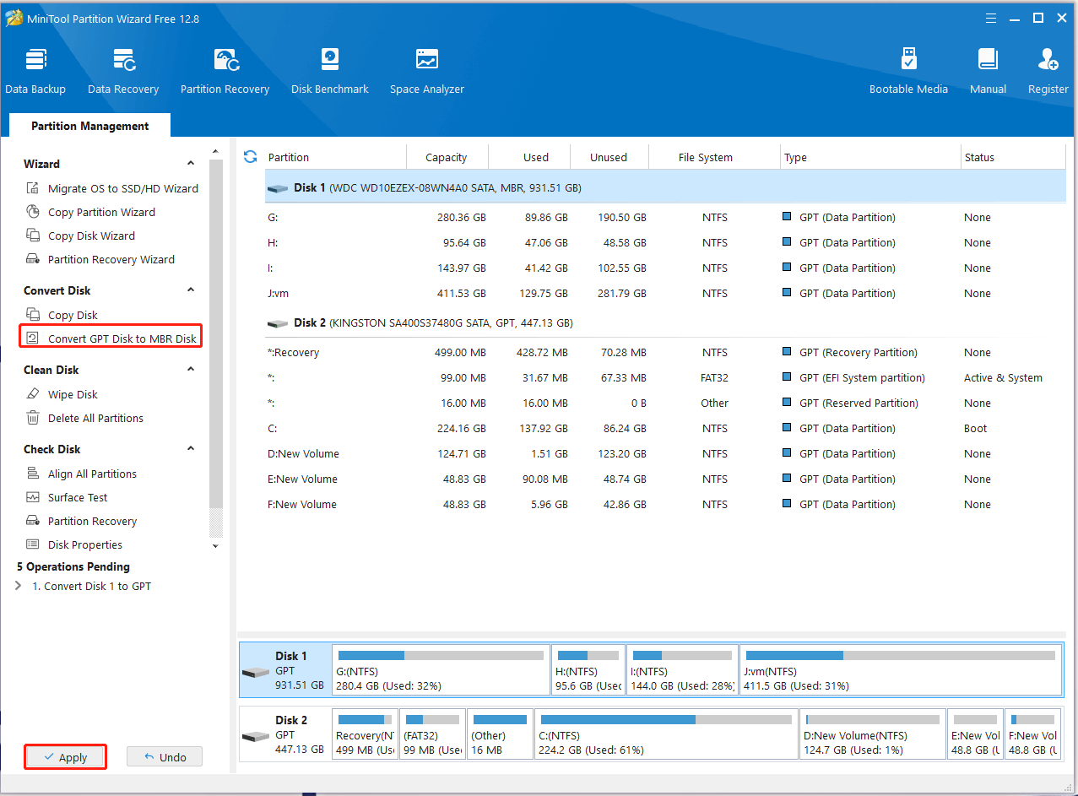Viewport: 1078px width, 796px height.
Task: Click the sidebar scroll-up arrow
Action: pos(216,151)
